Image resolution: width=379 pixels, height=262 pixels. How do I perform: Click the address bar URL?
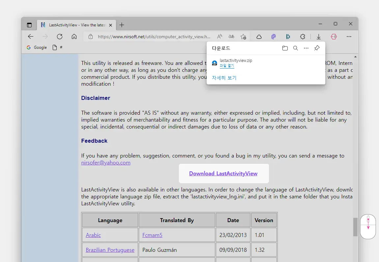point(154,37)
